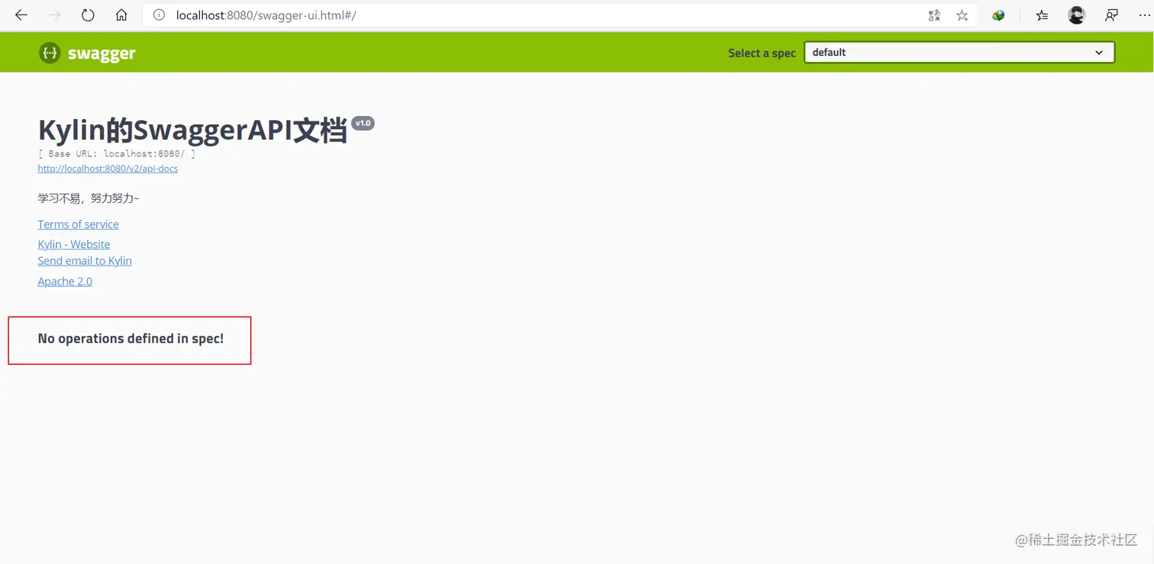1154x564 pixels.
Task: Open the Select a spec dropdown
Action: tap(959, 53)
